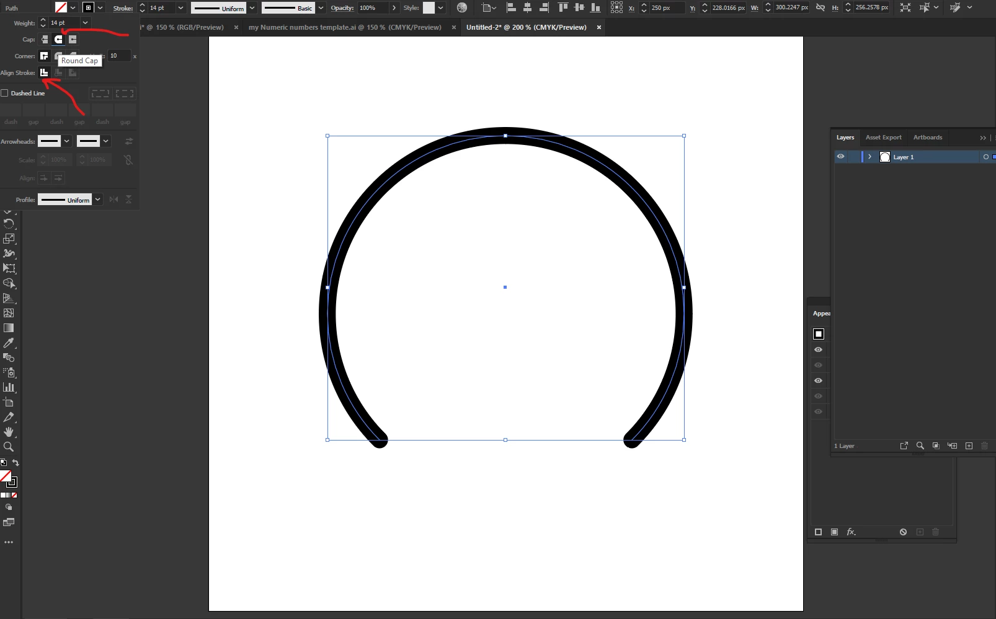Select the Blend tool

[9, 358]
